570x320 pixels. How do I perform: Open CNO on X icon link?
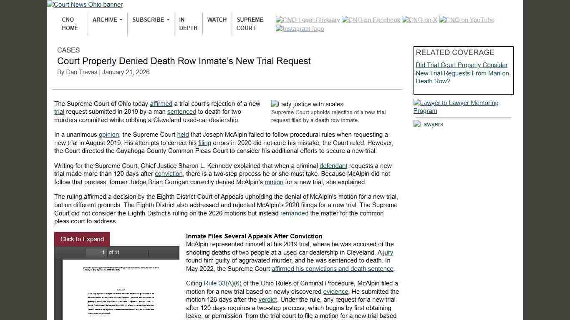[419, 20]
